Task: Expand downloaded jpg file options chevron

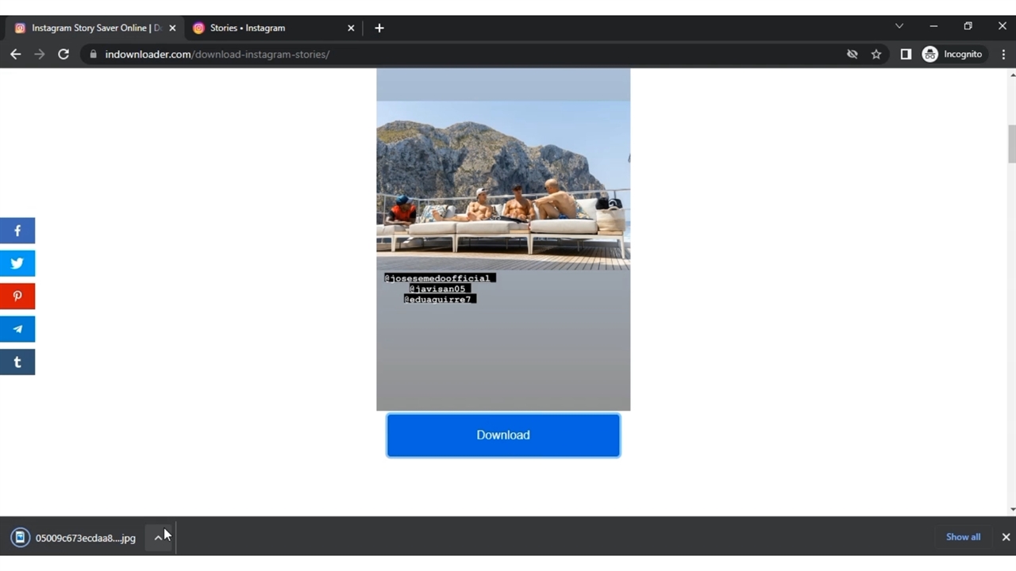Action: (x=158, y=538)
